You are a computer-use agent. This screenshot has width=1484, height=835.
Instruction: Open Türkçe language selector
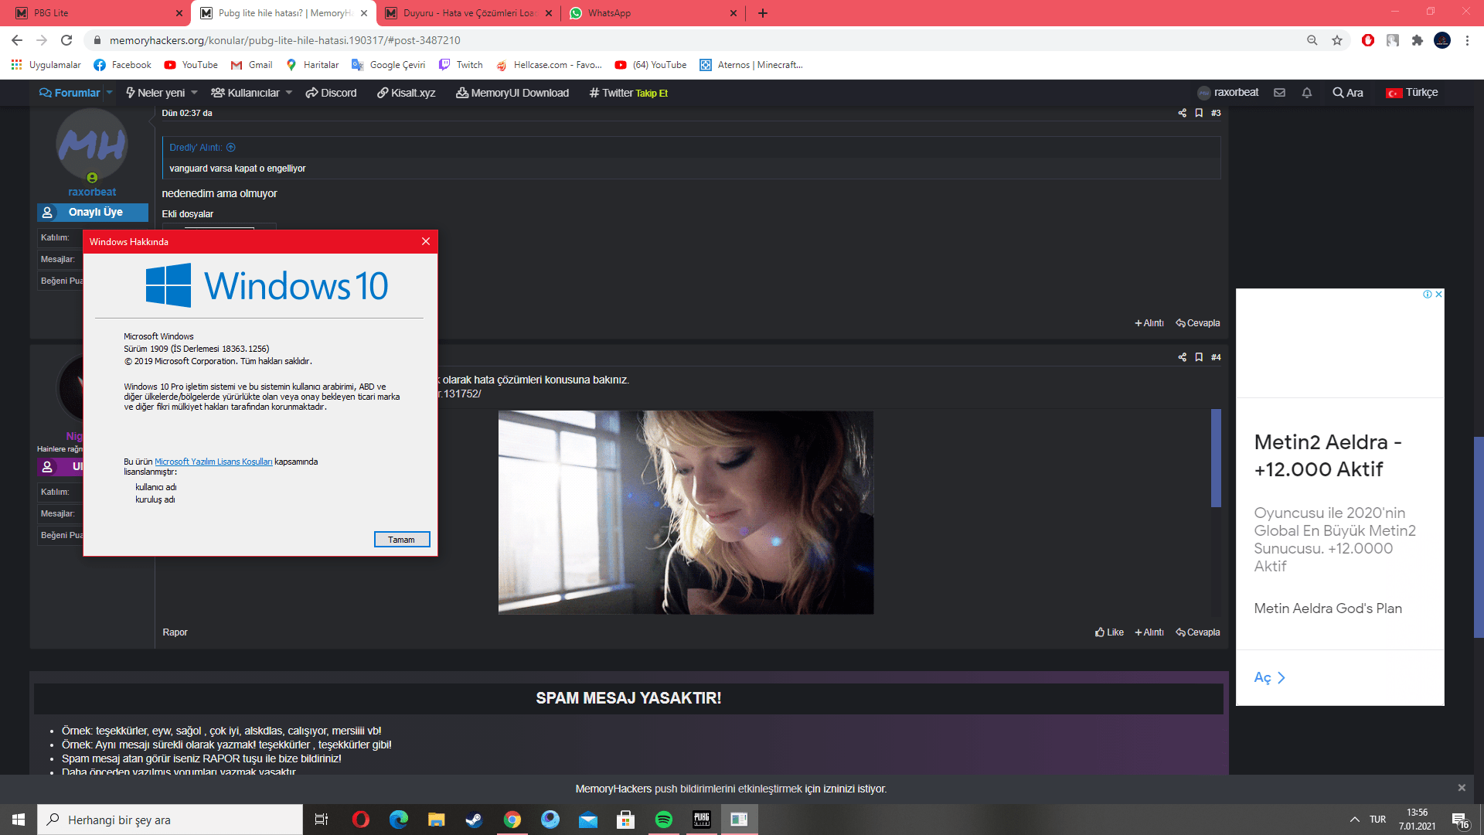tap(1412, 93)
